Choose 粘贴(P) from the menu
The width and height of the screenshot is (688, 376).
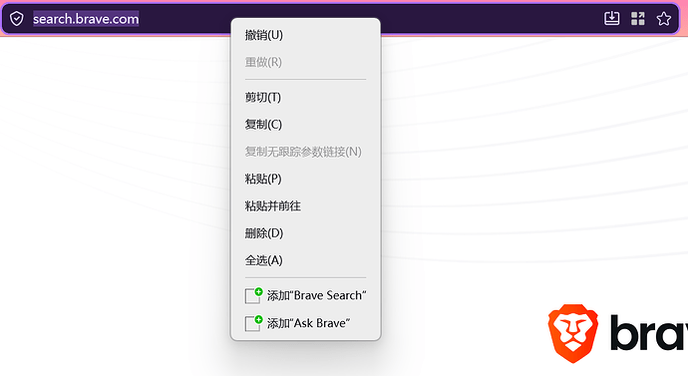(305, 179)
